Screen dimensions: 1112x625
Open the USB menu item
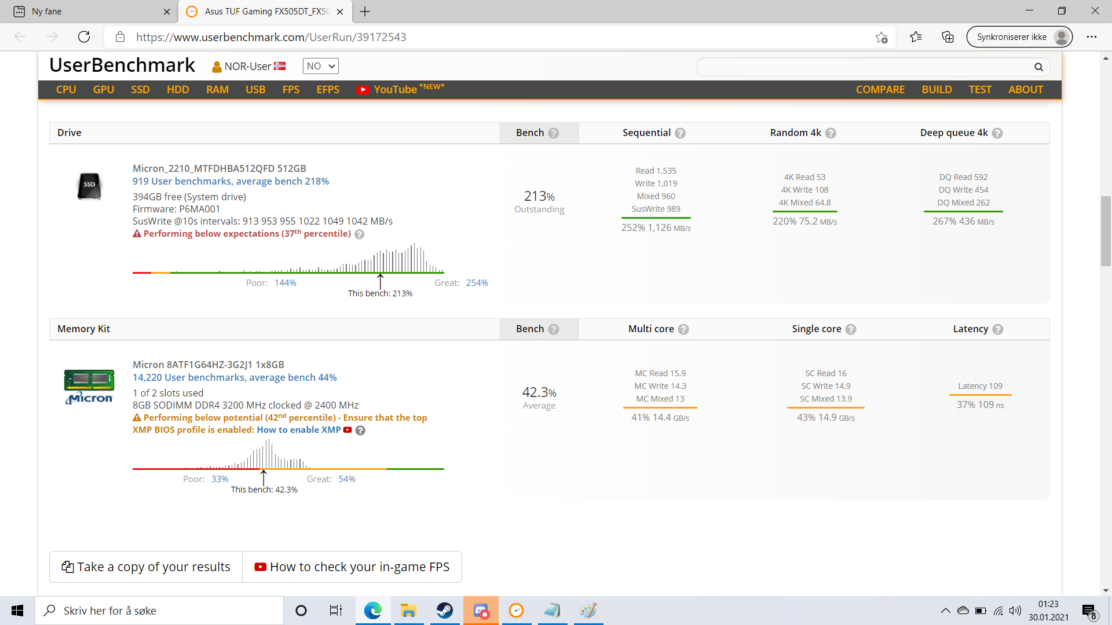(x=255, y=90)
